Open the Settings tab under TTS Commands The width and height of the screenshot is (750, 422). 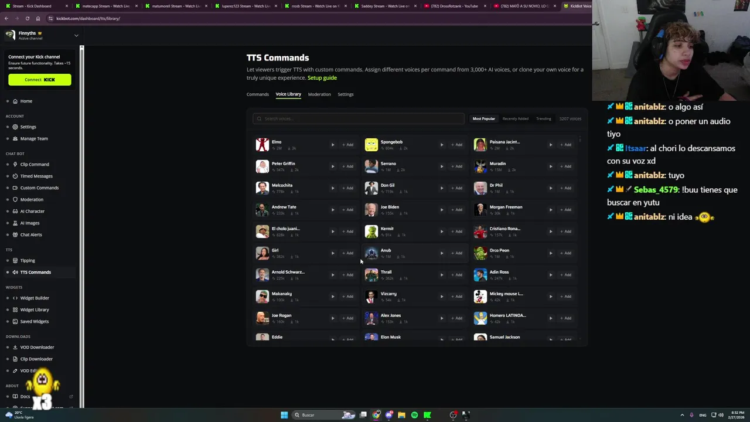pyautogui.click(x=345, y=94)
